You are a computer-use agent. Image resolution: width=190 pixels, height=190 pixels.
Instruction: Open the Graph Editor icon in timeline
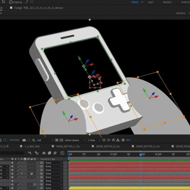(62, 153)
